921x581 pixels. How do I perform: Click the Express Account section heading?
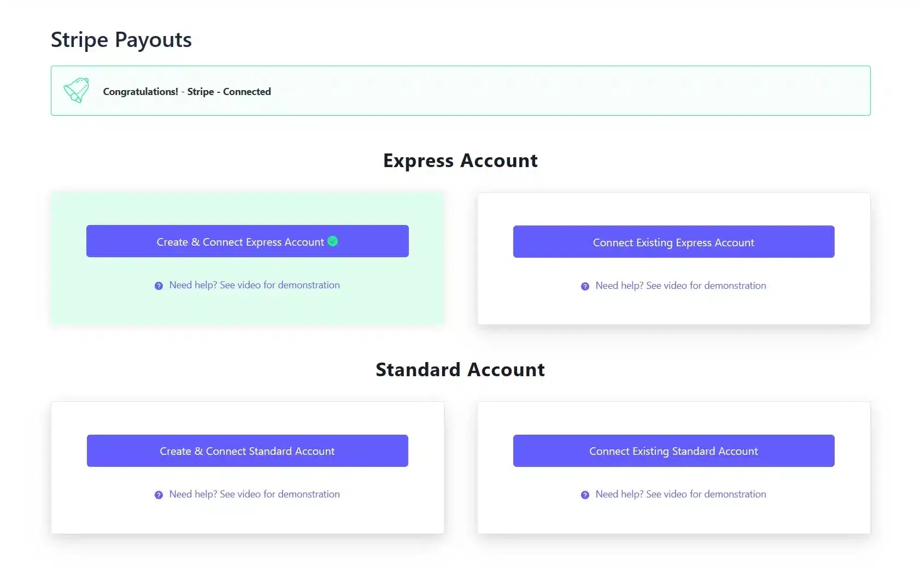460,160
